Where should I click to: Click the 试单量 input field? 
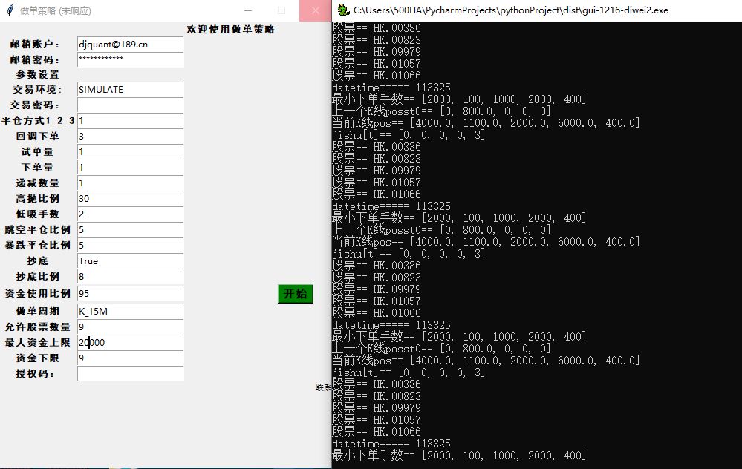coord(130,152)
